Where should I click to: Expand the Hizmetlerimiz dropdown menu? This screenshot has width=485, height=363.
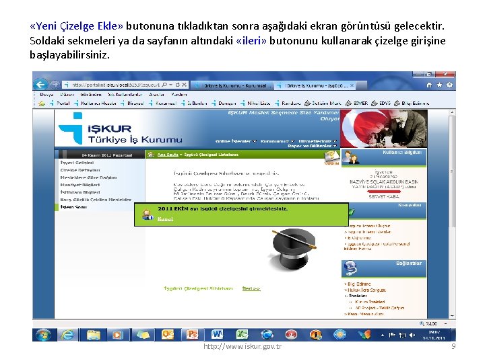(x=318, y=141)
